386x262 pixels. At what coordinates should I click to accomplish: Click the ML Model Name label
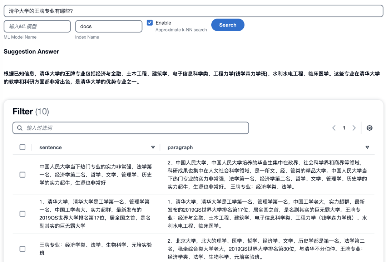coord(20,37)
